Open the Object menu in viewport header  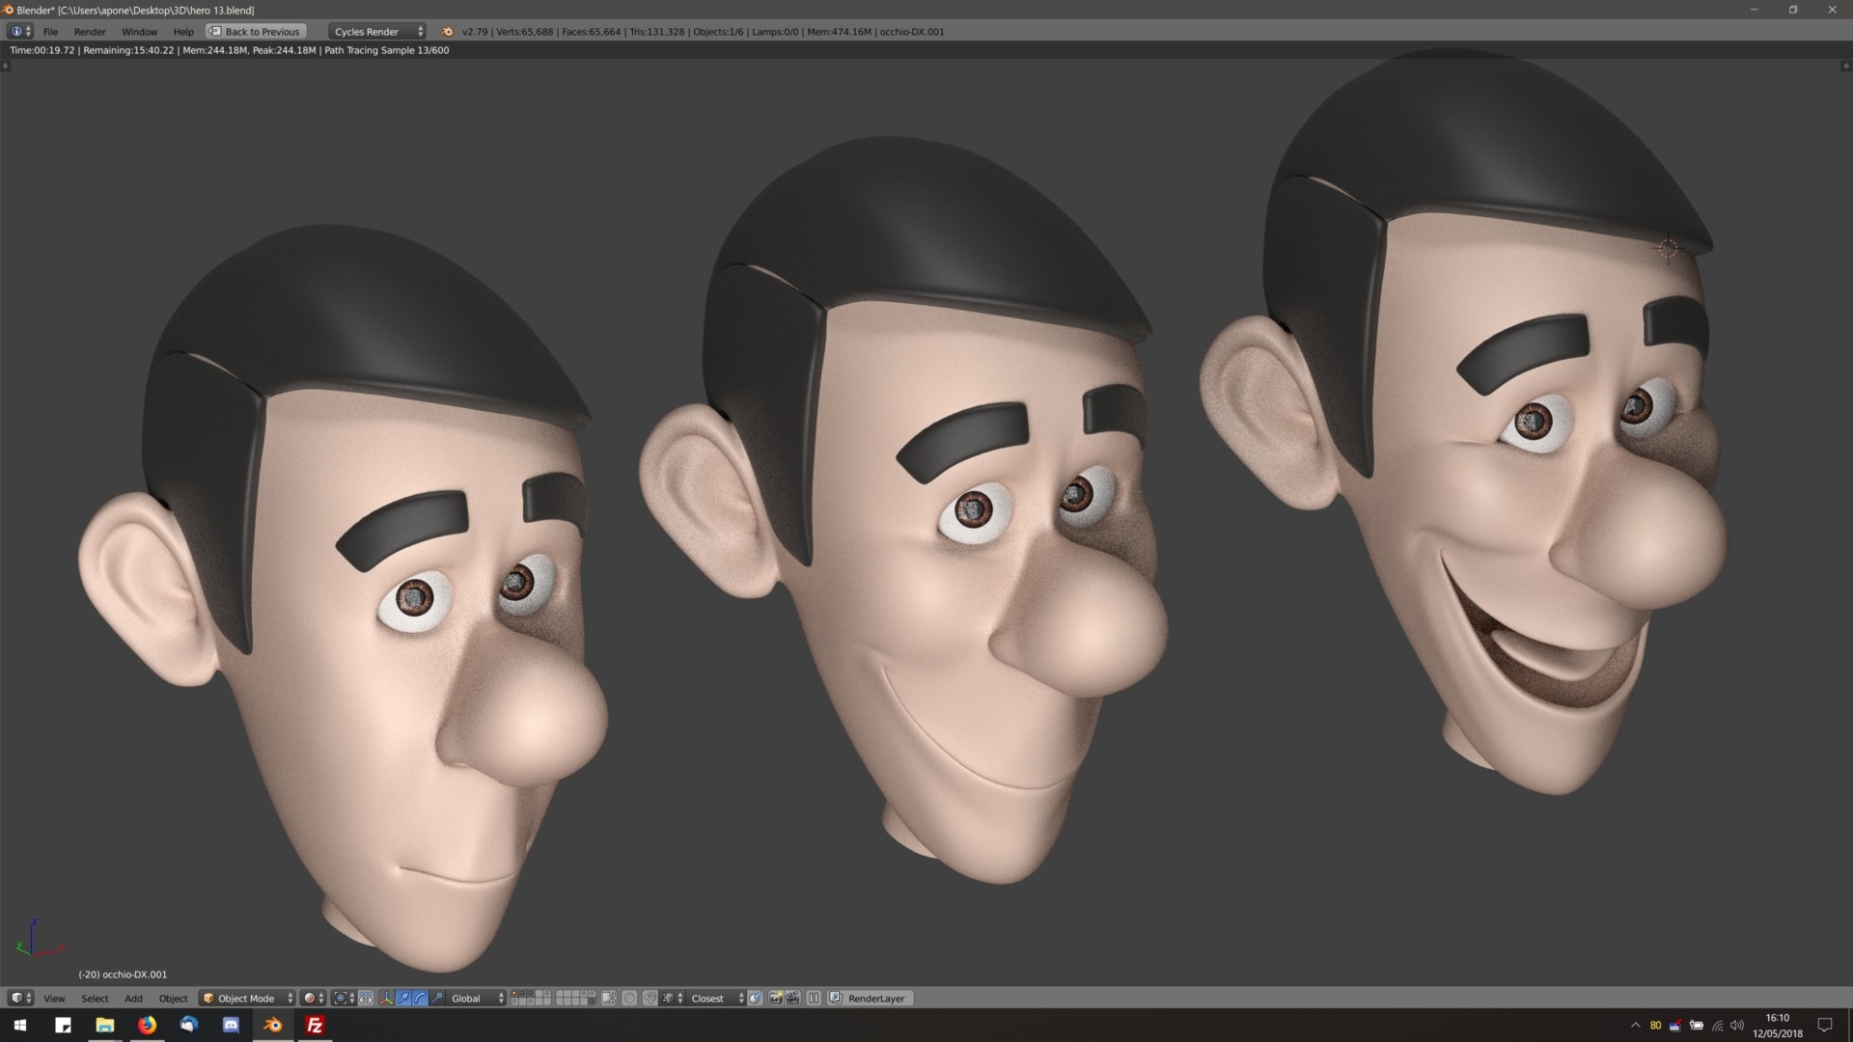click(x=173, y=999)
